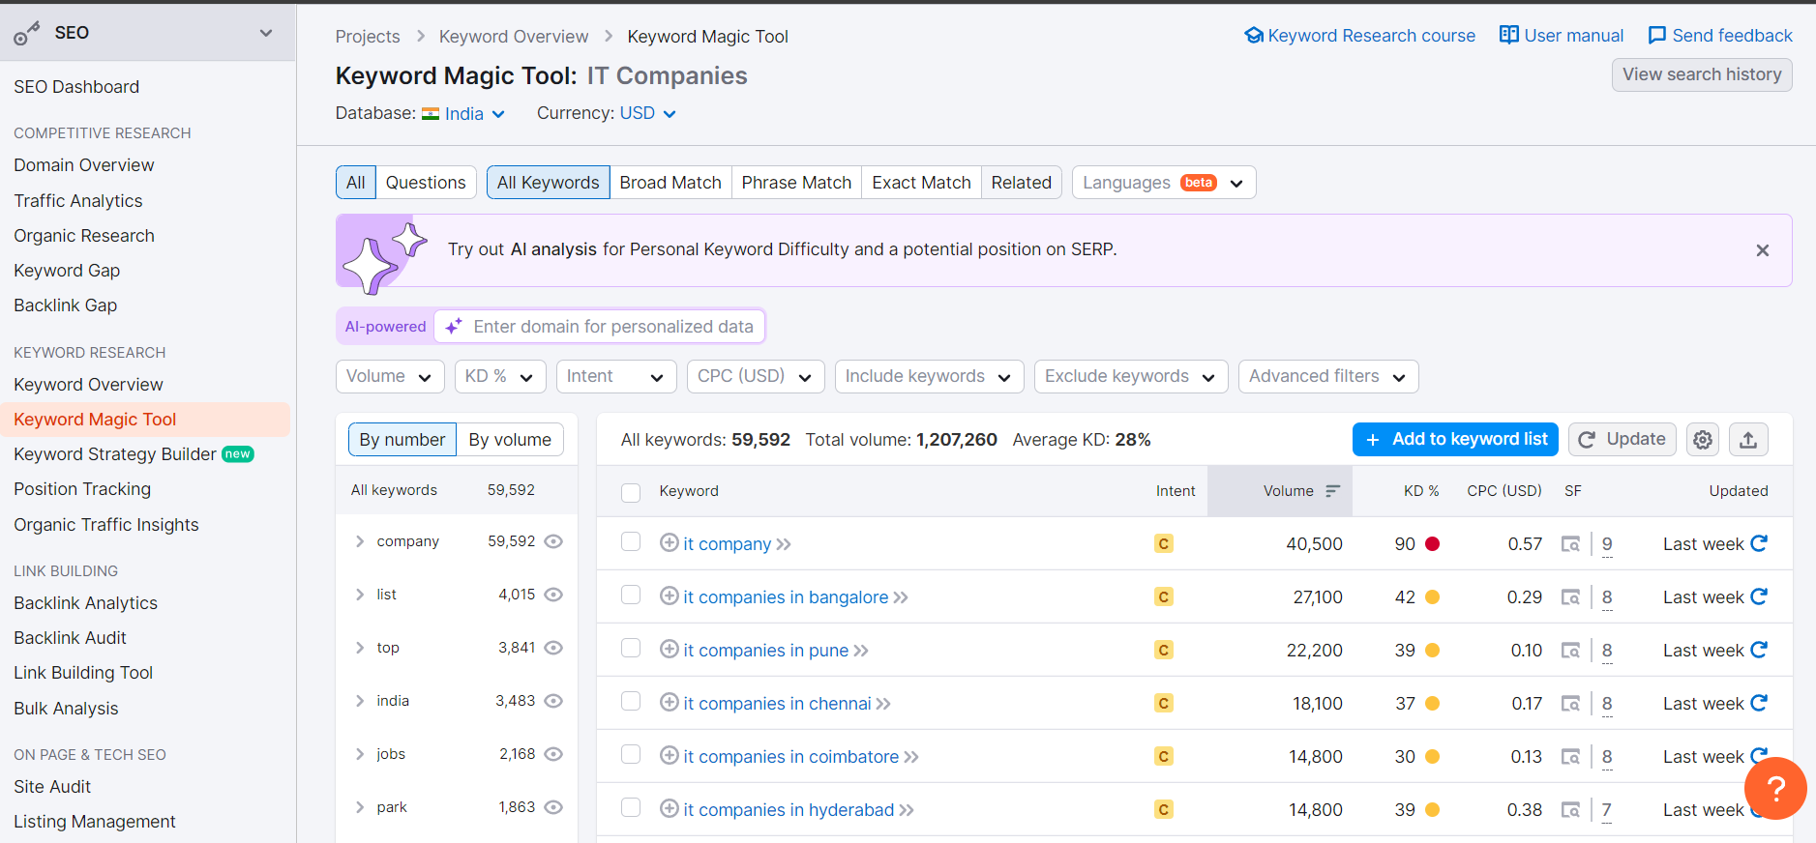
Task: Open the table settings gear icon
Action: (1703, 440)
